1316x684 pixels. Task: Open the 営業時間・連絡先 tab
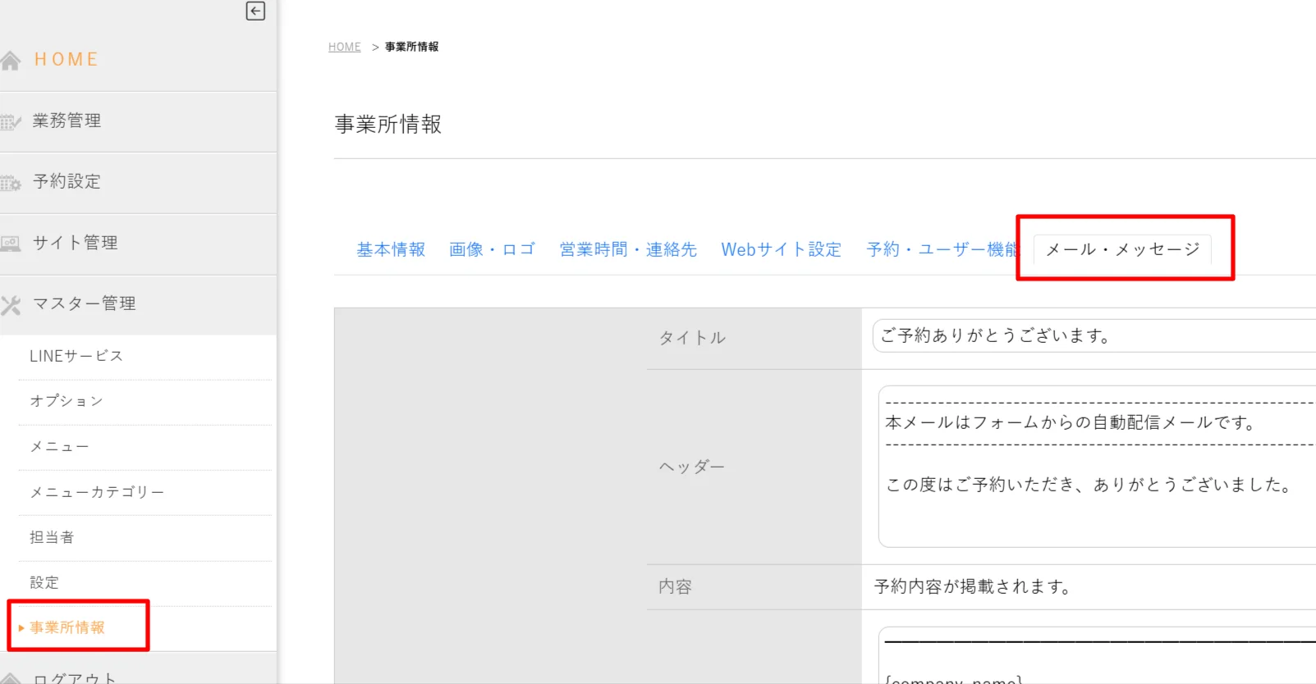click(x=628, y=249)
